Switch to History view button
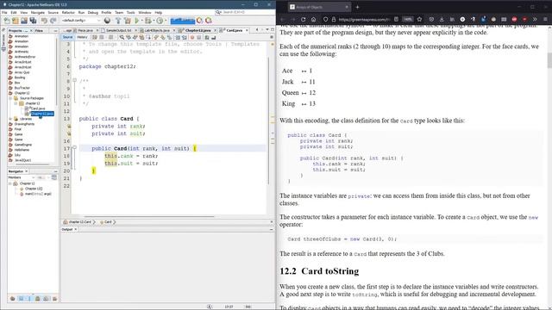Viewport: 552px width, 310px height. click(x=82, y=37)
